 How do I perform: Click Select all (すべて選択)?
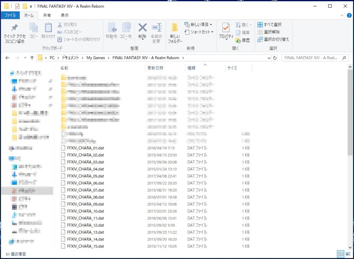(270, 25)
